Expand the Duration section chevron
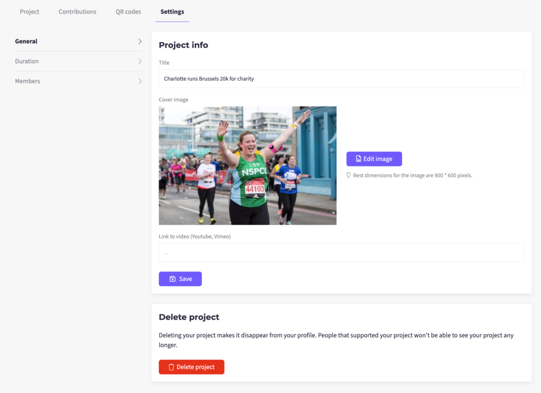The width and height of the screenshot is (541, 393). click(x=140, y=61)
